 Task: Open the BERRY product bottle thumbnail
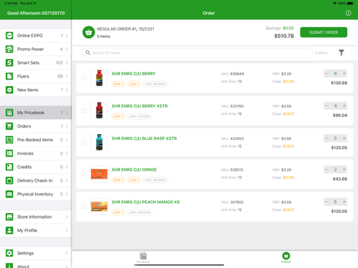(99, 78)
